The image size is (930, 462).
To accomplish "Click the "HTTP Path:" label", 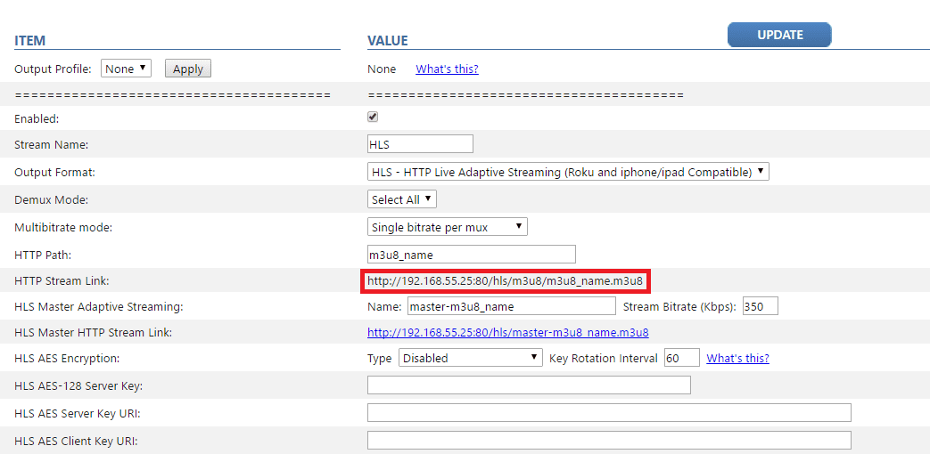I will (x=43, y=255).
